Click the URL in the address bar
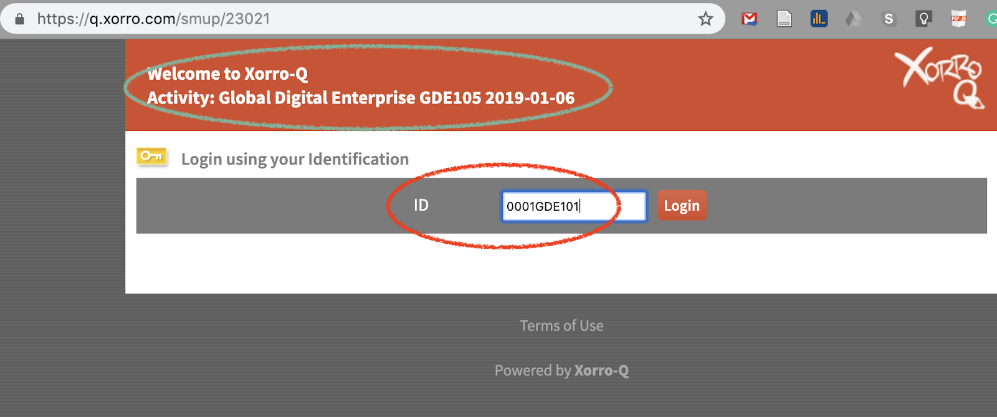This screenshot has width=997, height=417. (153, 19)
